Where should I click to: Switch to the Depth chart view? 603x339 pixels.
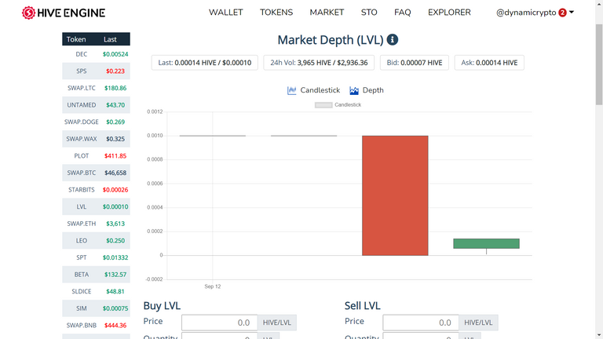[367, 90]
